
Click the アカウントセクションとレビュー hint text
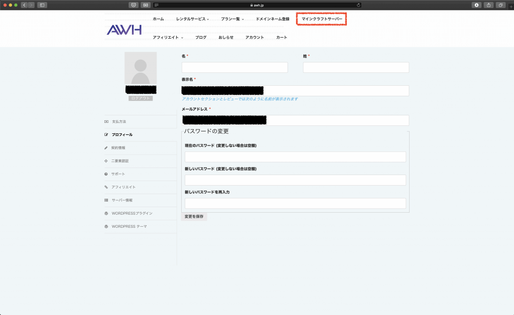click(x=239, y=99)
